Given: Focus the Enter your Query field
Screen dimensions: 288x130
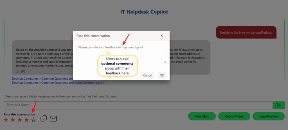Looking at the screenshot, I should pyautogui.click(x=138, y=105).
